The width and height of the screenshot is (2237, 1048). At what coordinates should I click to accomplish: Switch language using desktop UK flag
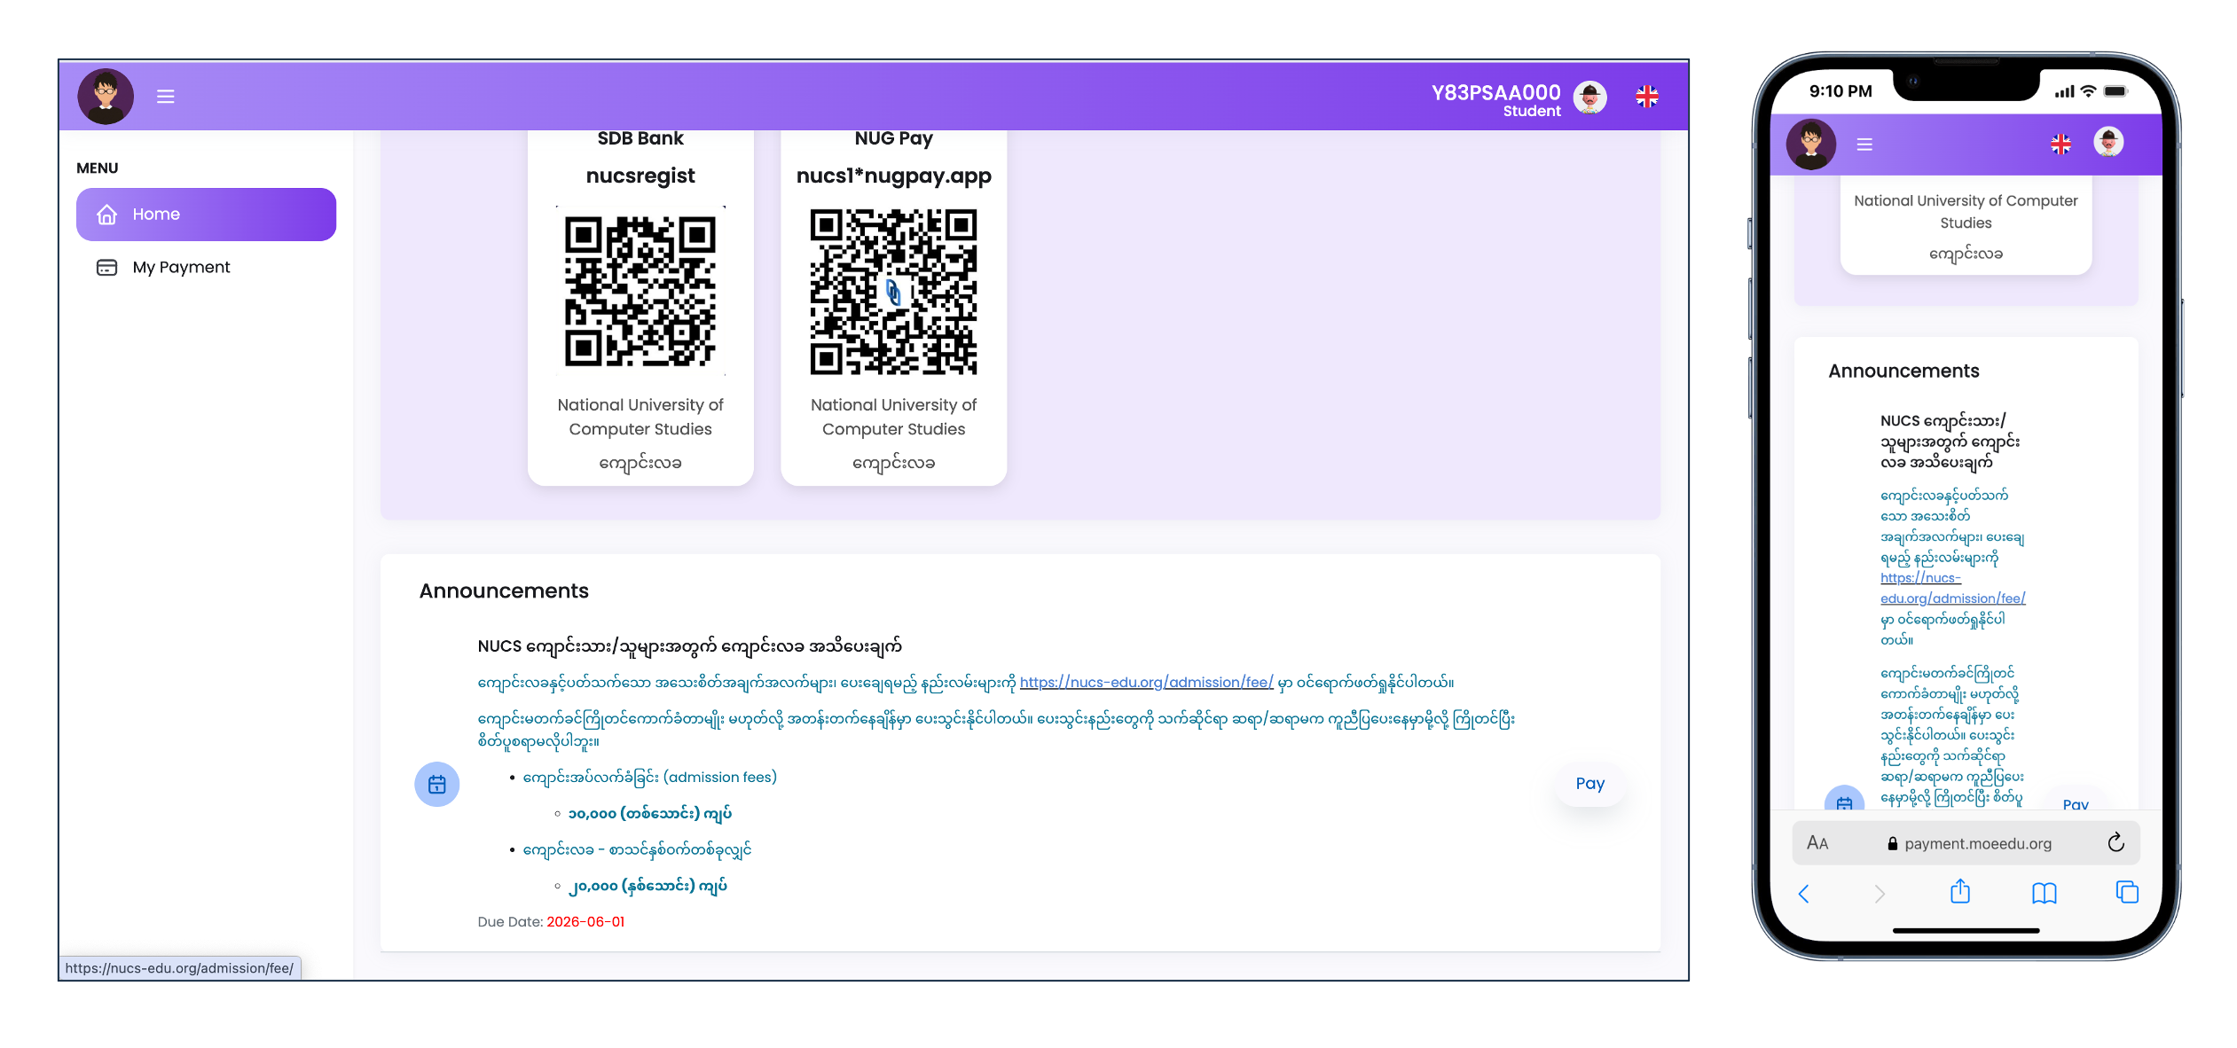[1646, 97]
